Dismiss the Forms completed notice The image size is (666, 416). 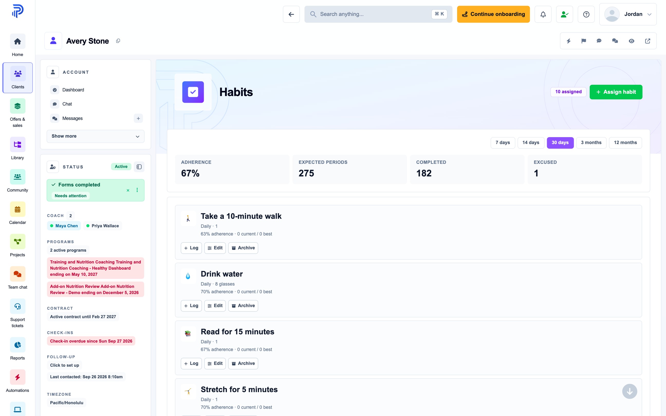(128, 190)
